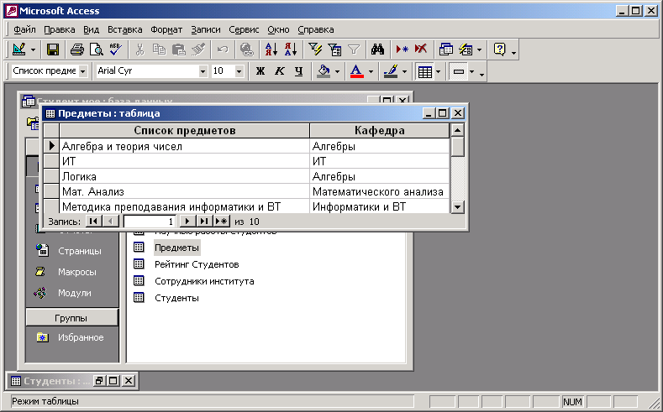Click new record navigation button with asterisk
663x412 pixels.
(221, 222)
